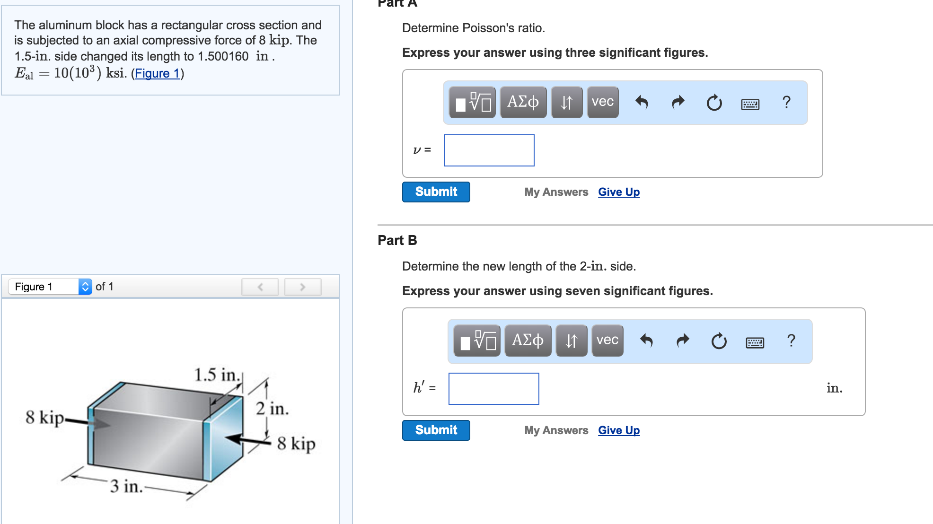Undo last entry in Part A
This screenshot has height=524, width=933.
(642, 102)
